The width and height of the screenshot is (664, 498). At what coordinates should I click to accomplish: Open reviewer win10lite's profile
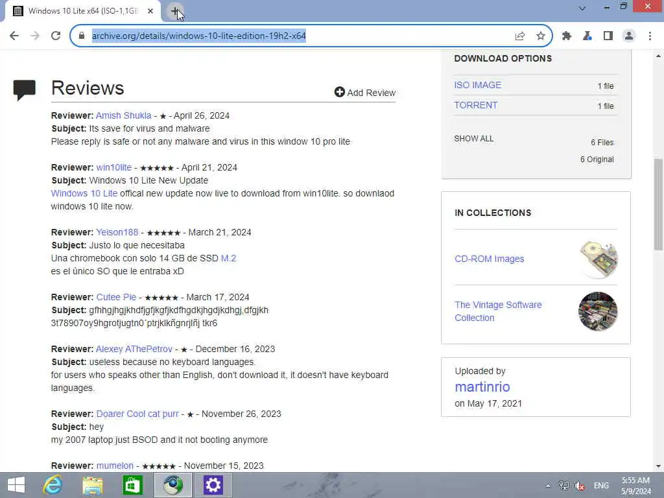tap(114, 167)
